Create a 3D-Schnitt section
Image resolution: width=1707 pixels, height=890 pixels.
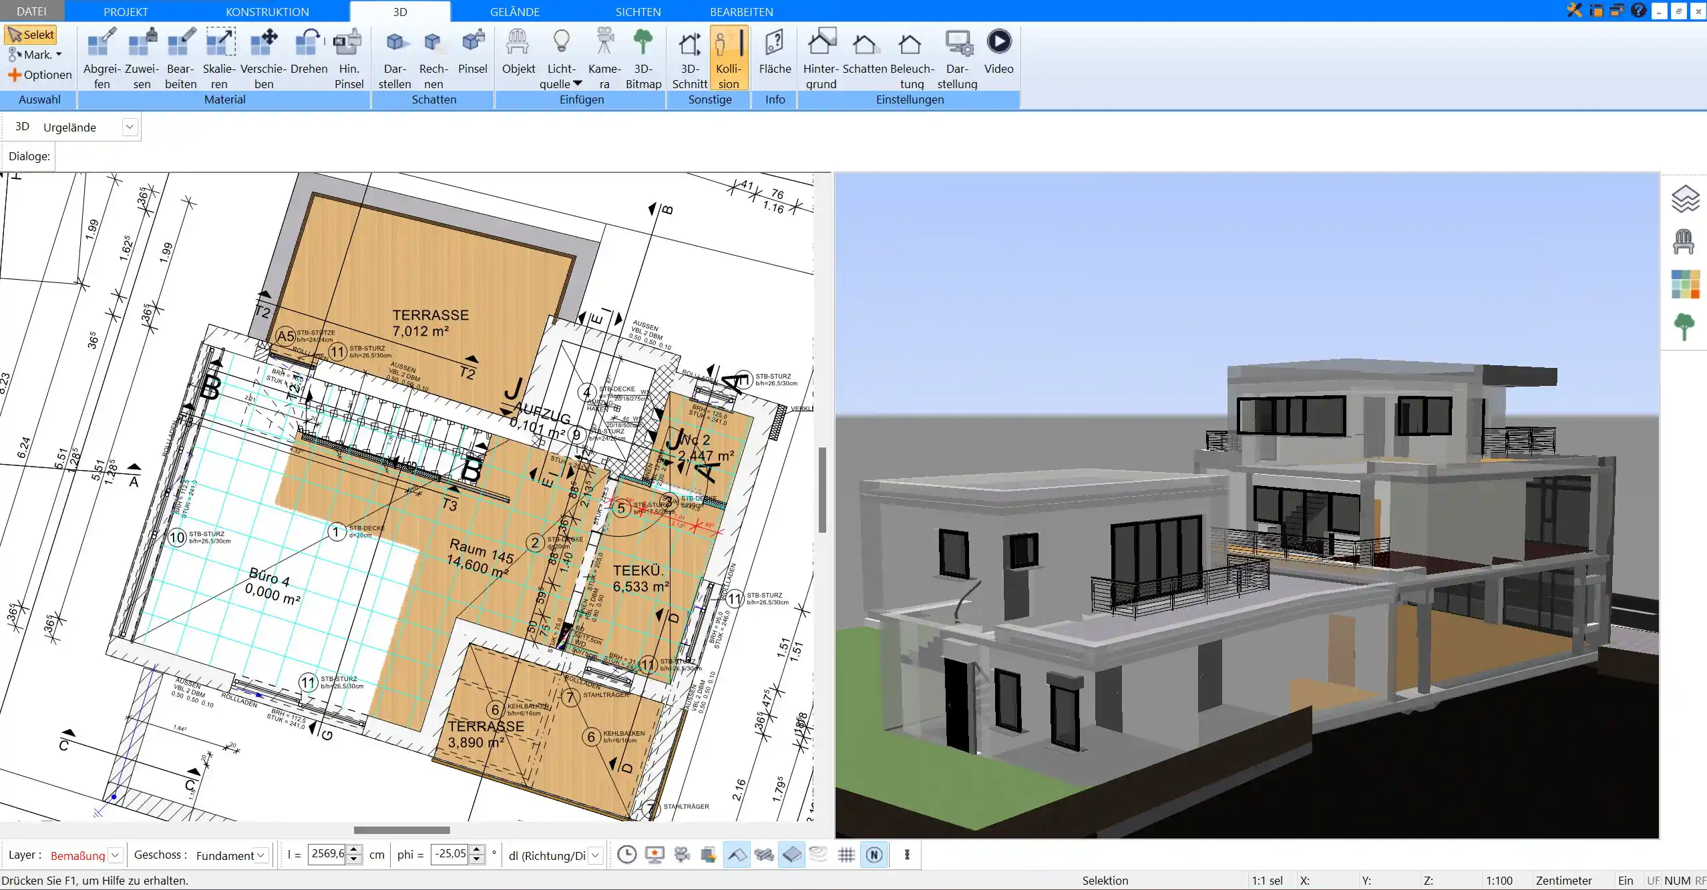pos(690,59)
